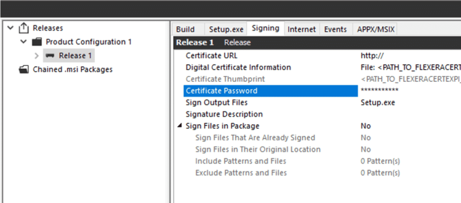This screenshot has width=461, height=203.
Task: Click No value for Original Location
Action: tap(366, 149)
